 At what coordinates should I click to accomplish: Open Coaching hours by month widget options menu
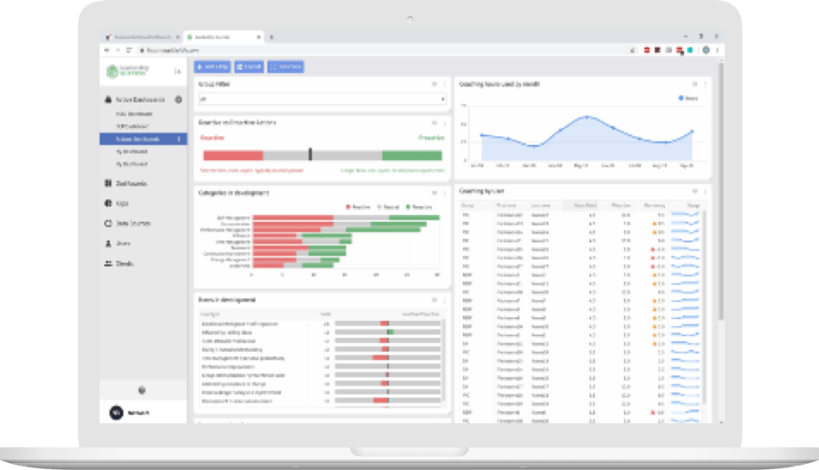[705, 84]
